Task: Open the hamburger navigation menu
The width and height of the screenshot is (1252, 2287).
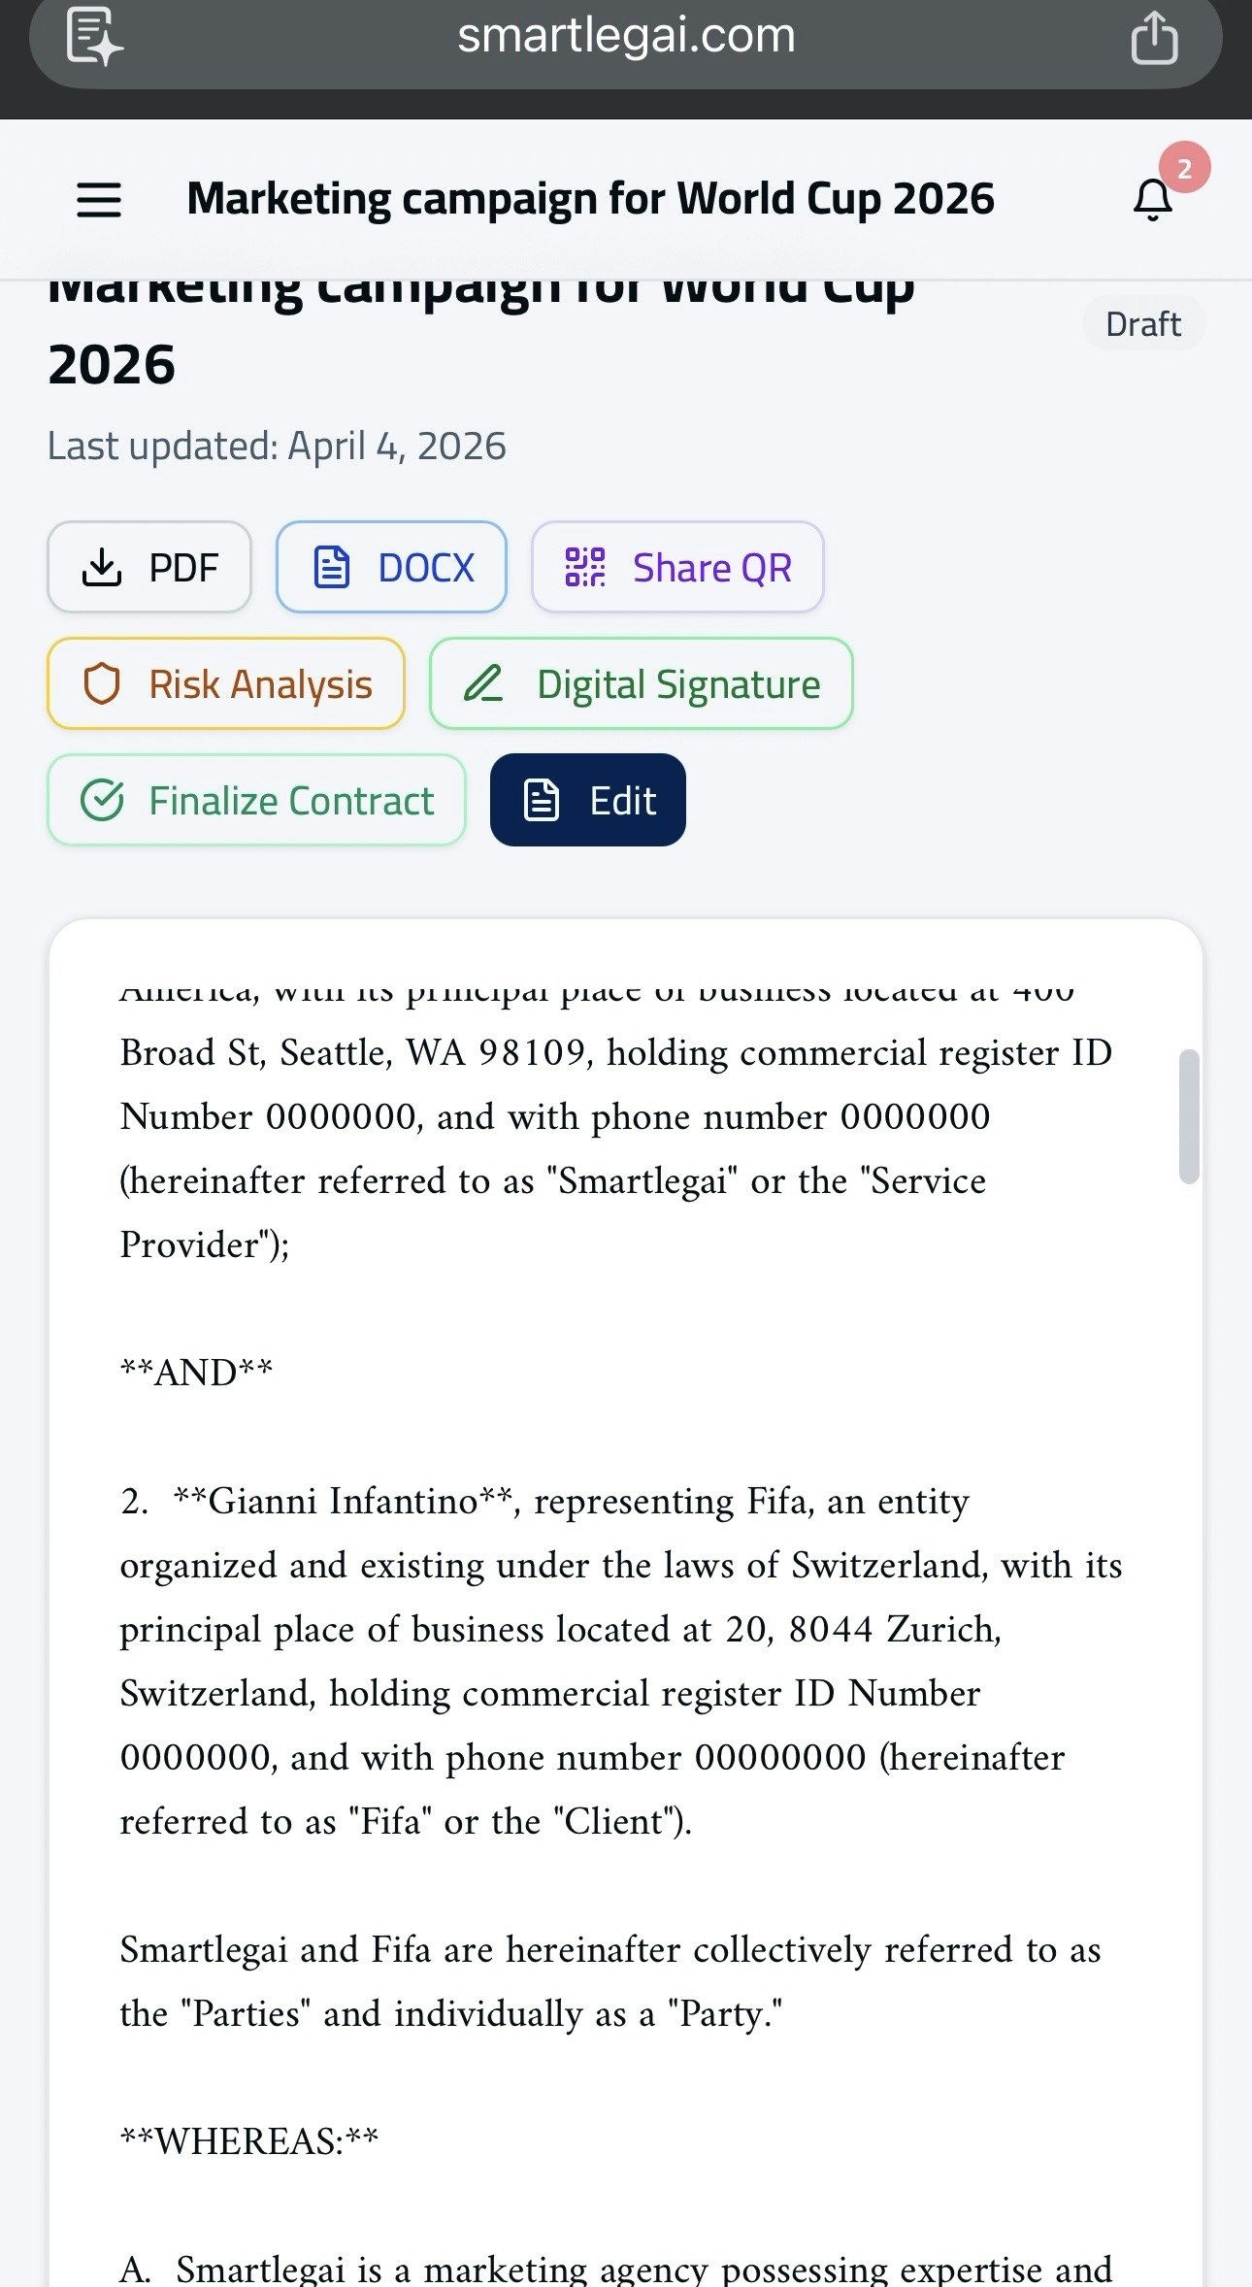Action: point(98,199)
